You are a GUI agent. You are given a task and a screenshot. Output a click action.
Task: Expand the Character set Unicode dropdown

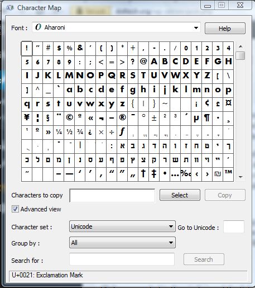(x=122, y=226)
